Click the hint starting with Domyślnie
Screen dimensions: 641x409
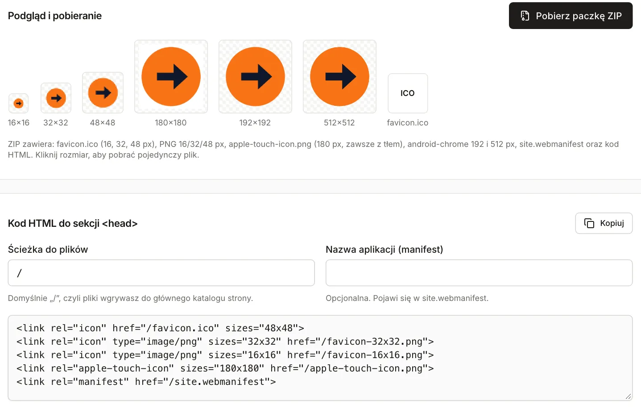(130, 298)
